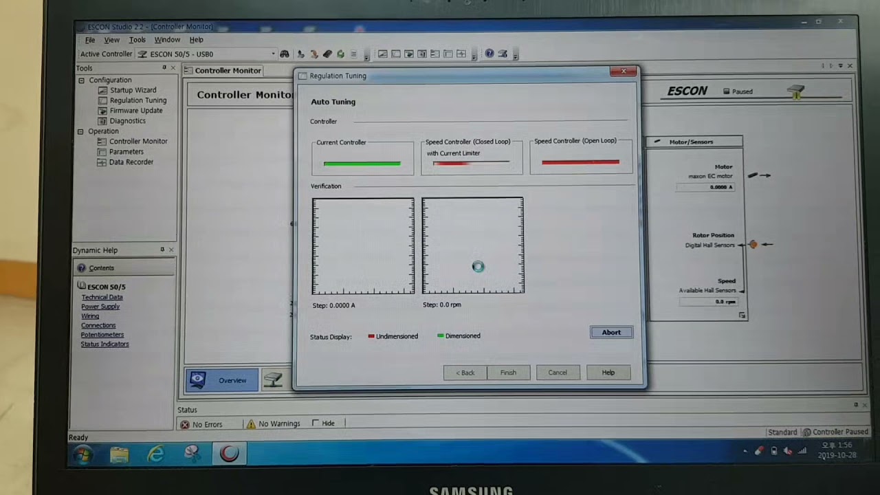Open the View menu
The height and width of the screenshot is (495, 880).
tap(111, 40)
